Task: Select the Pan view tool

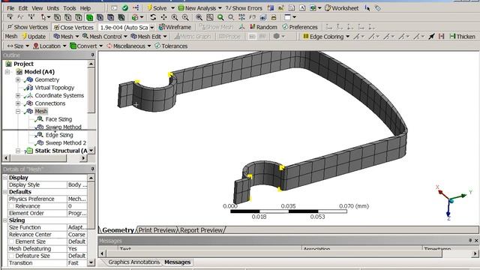Action: tap(163, 17)
